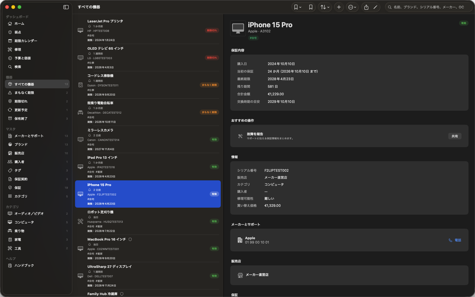Click the iPhone 15 Pro device thumbnail
The height and width of the screenshot is (297, 475).
click(238, 28)
